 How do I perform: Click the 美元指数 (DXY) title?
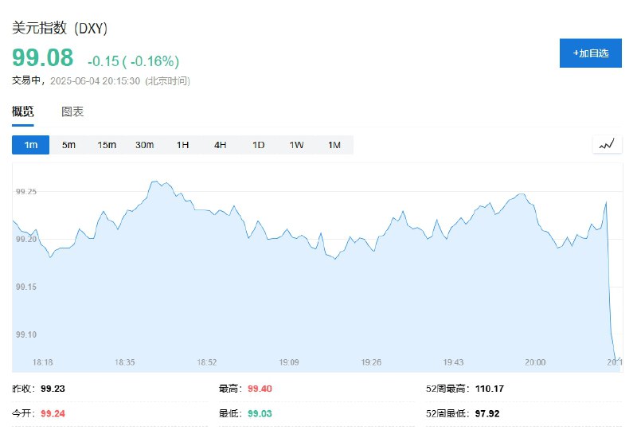pos(60,28)
